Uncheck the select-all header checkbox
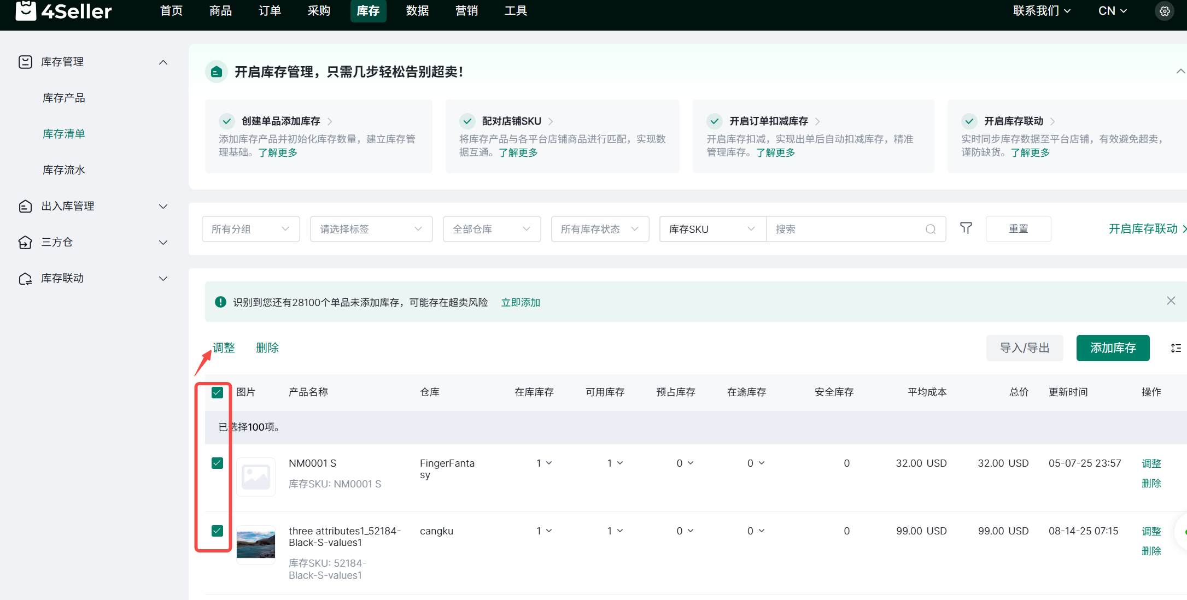This screenshot has width=1187, height=600. point(217,392)
